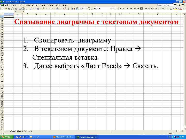The width and height of the screenshot is (186, 139).
Task: Apply Currency format icon
Action: click(x=146, y=8)
